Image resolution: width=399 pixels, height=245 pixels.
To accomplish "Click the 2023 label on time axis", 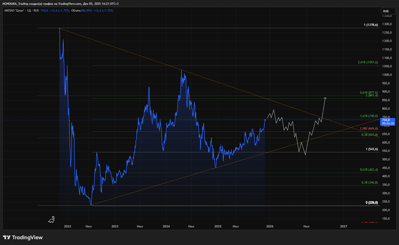I will coord(115,226).
